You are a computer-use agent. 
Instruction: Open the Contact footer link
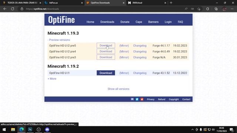point(186,99)
